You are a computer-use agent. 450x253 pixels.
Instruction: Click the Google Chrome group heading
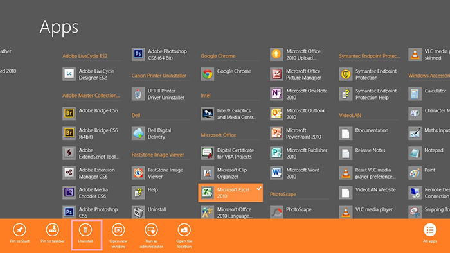(x=218, y=56)
